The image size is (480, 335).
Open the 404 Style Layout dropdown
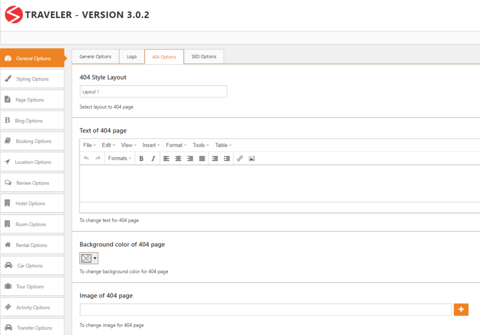tap(153, 92)
